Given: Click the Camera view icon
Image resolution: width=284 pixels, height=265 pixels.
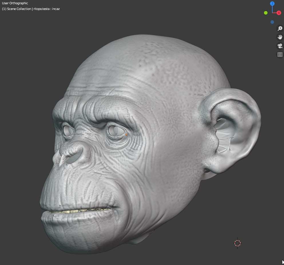Looking at the screenshot, I should pos(280,46).
